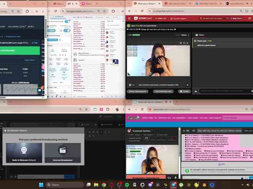Viewport: 253px width, 189px height.
Task: Switch to the third tab in the Stripchat window
Action: click(208, 4)
